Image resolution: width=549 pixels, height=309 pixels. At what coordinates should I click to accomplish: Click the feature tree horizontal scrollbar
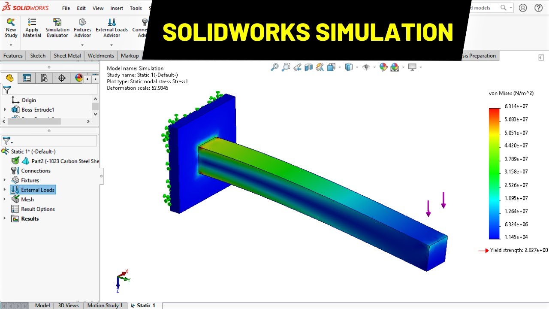(34, 121)
